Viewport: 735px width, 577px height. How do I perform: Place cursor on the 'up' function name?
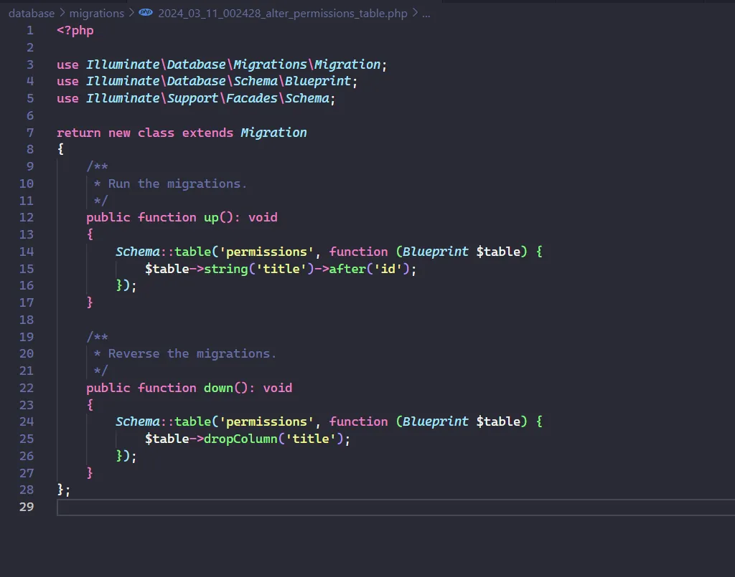click(x=211, y=217)
